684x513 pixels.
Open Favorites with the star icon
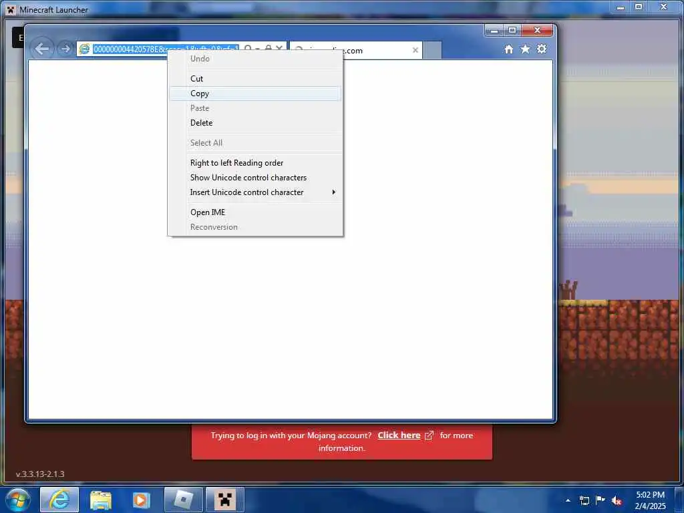tap(525, 49)
